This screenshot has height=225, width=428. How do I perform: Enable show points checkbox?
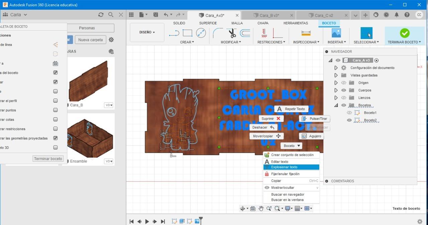[x=56, y=110]
